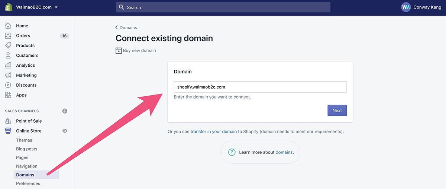The height and width of the screenshot is (189, 446).
Task: Select Themes under Online Store
Action: (x=24, y=140)
